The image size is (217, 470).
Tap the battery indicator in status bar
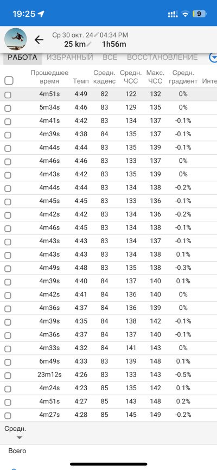click(x=199, y=14)
